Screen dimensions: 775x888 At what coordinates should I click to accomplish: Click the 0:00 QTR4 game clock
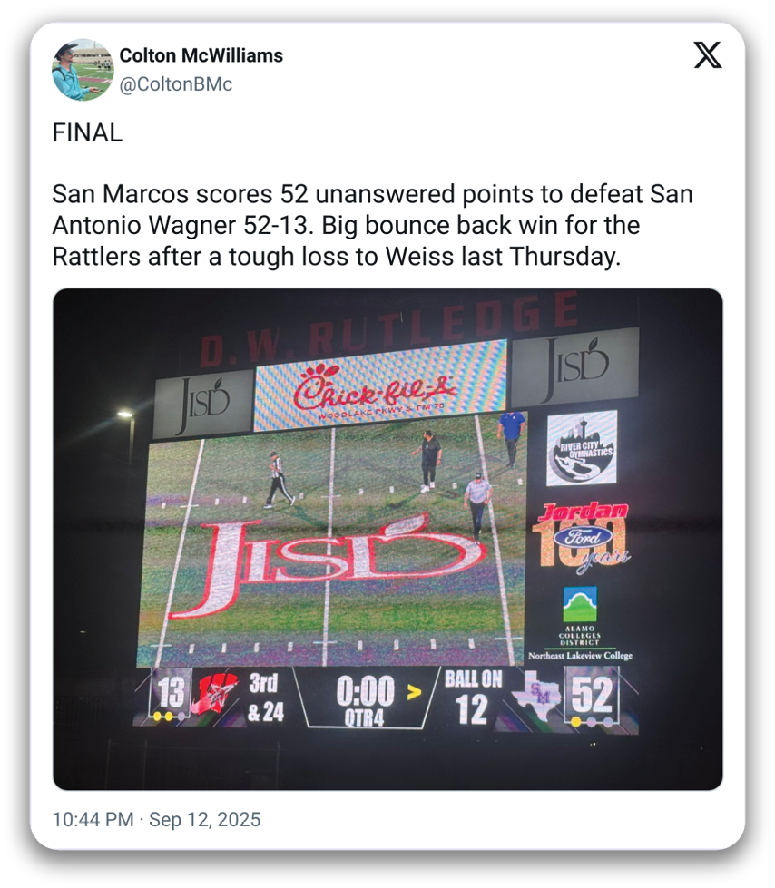click(x=365, y=698)
